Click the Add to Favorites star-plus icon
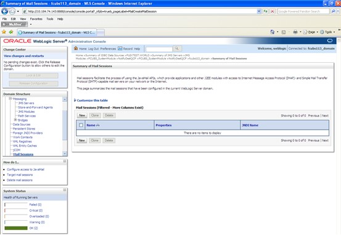The image size is (341, 235). tap(11, 32)
